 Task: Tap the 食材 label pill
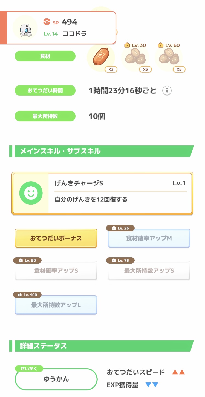[x=45, y=56]
